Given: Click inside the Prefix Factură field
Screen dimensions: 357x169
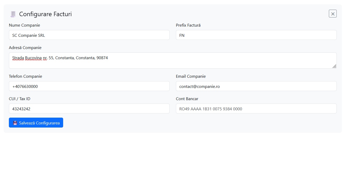Looking at the screenshot, I should tap(256, 35).
